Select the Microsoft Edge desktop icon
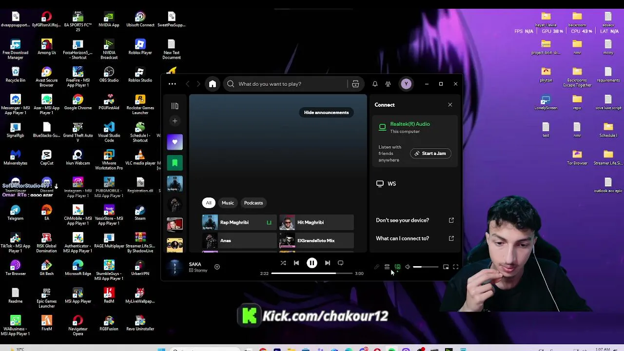624x351 pixels. (x=78, y=268)
